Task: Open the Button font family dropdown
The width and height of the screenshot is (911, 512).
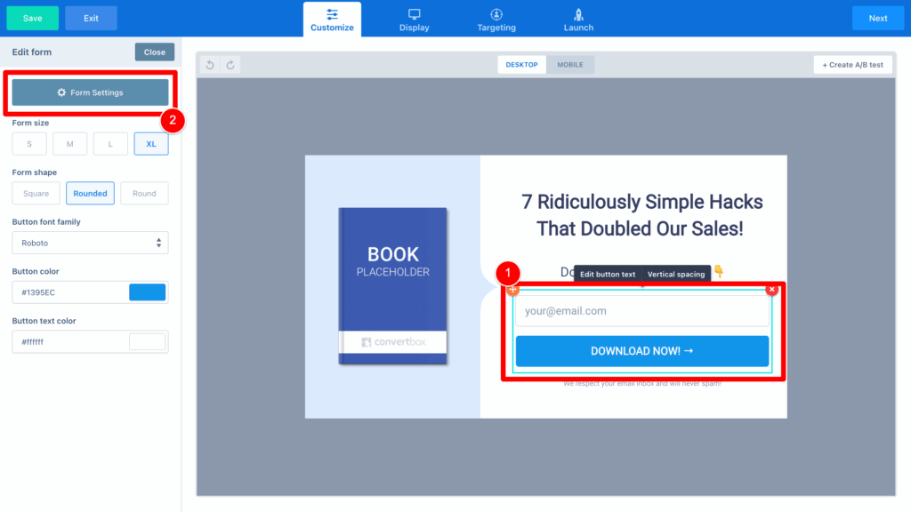Action: pyautogui.click(x=90, y=243)
